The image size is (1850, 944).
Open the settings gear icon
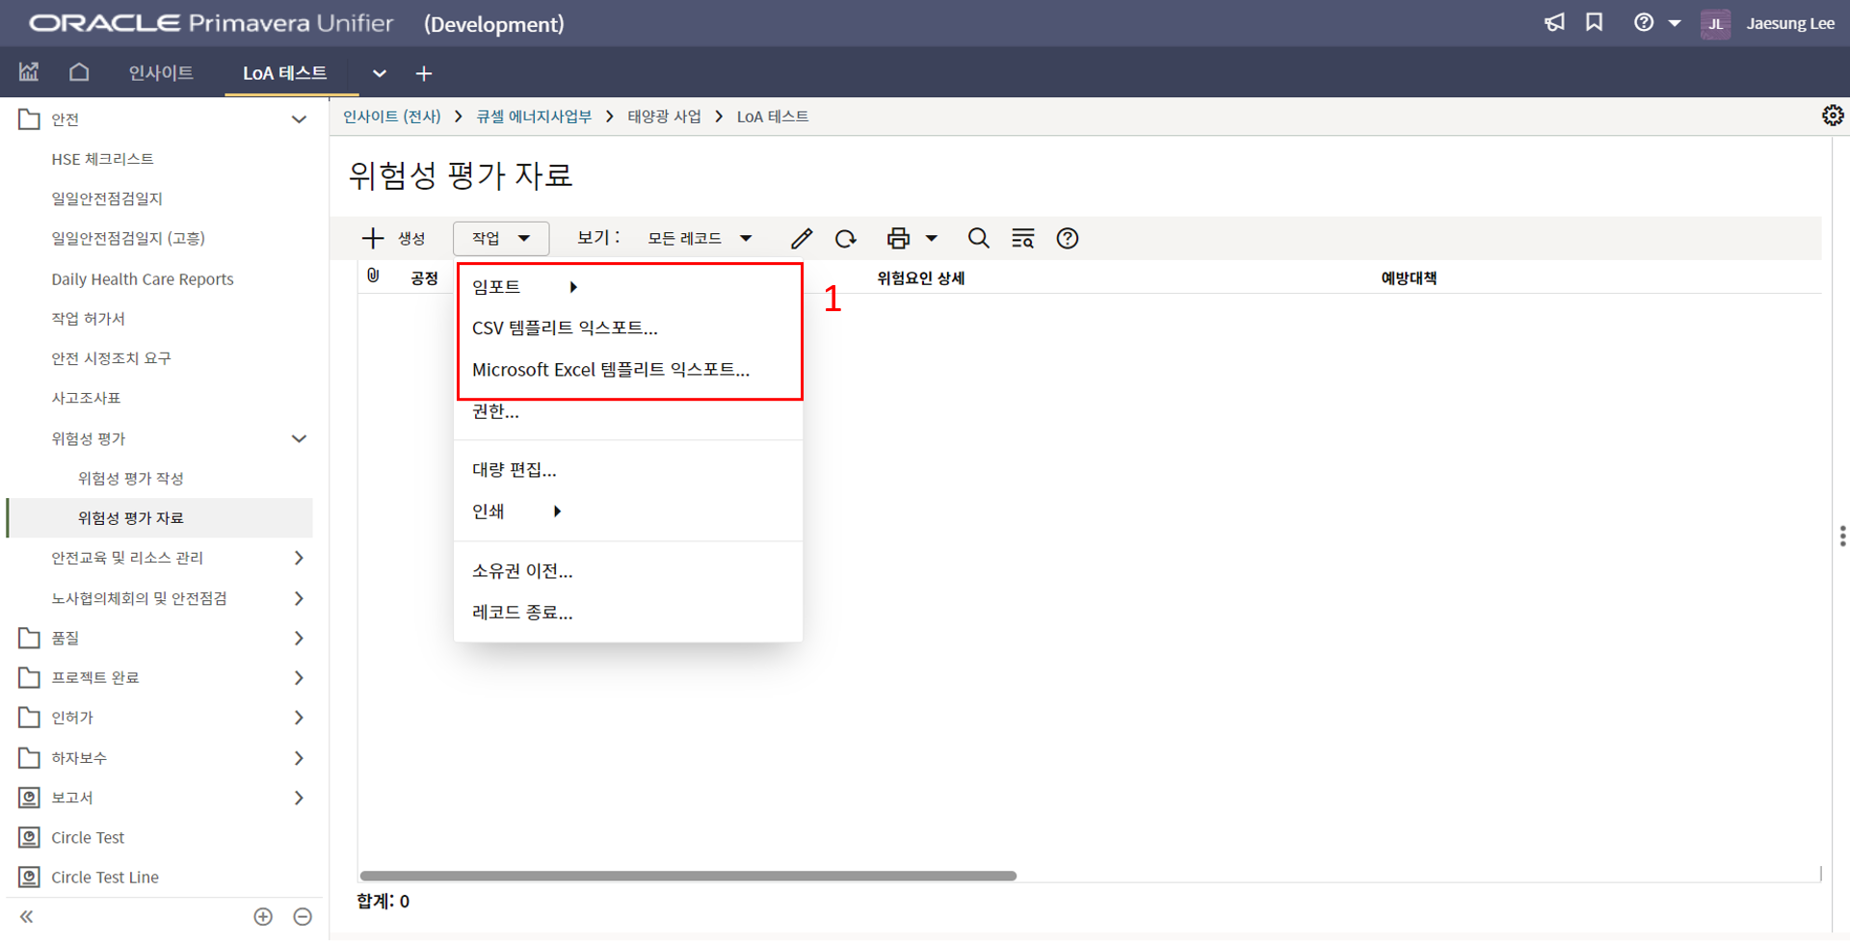click(x=1832, y=116)
